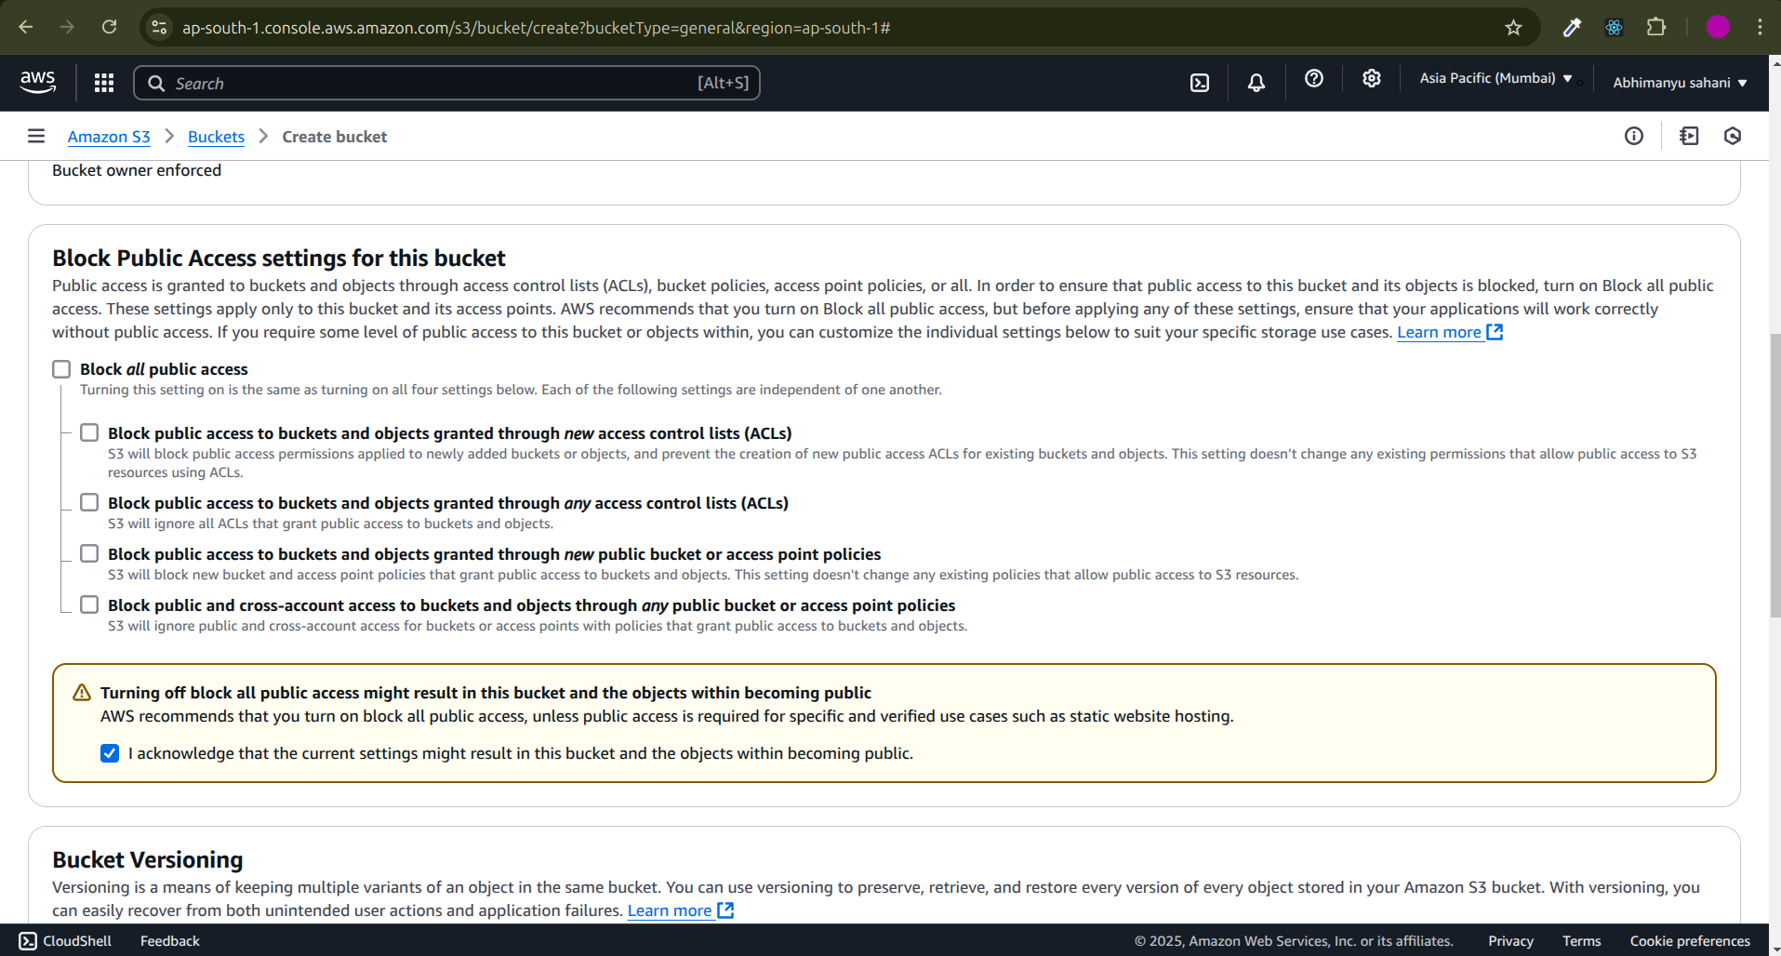
Task: Open CloudShell icon in top navigation bar
Action: click(1200, 83)
